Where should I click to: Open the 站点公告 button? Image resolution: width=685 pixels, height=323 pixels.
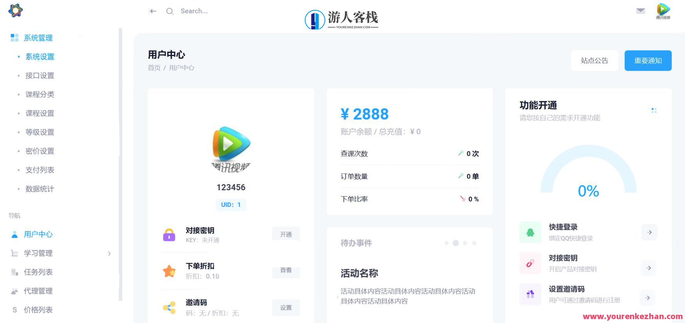(x=595, y=60)
